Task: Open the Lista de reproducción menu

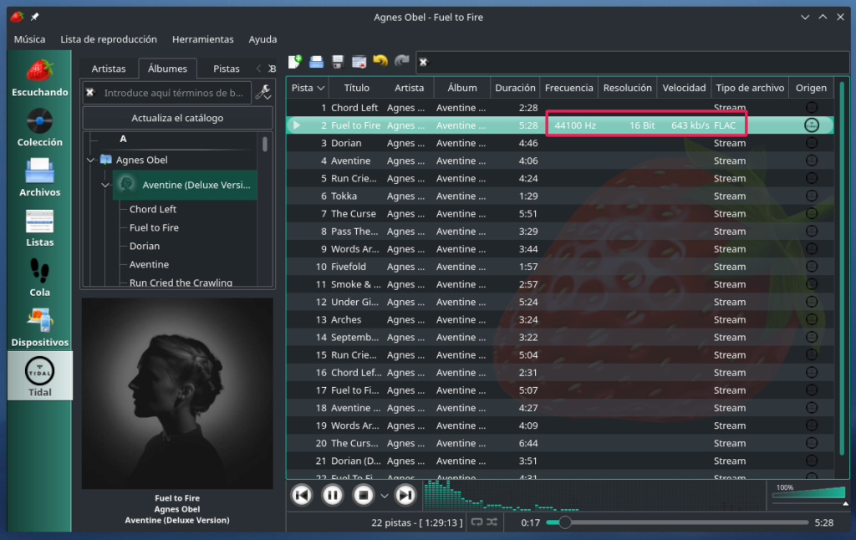Action: pyautogui.click(x=109, y=39)
